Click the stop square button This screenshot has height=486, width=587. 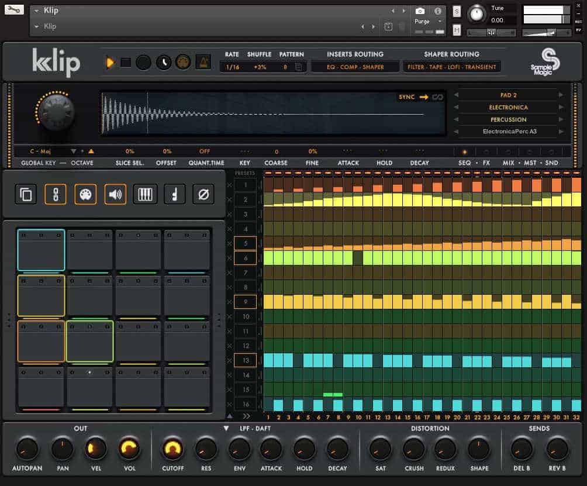coord(126,63)
